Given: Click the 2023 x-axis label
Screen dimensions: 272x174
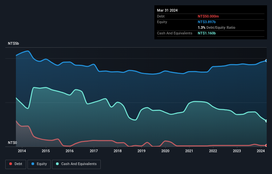Looking at the screenshot, I should tap(237, 151).
